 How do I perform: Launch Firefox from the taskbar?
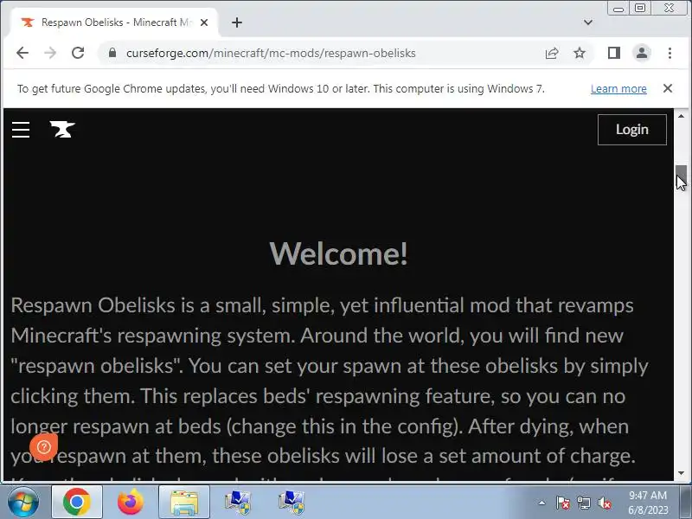pyautogui.click(x=131, y=503)
